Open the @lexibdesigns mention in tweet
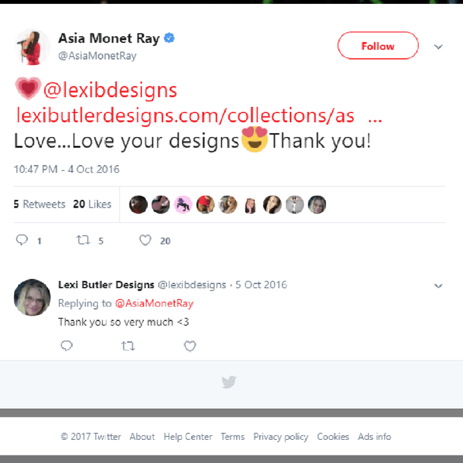The height and width of the screenshot is (463, 463). pyautogui.click(x=109, y=91)
